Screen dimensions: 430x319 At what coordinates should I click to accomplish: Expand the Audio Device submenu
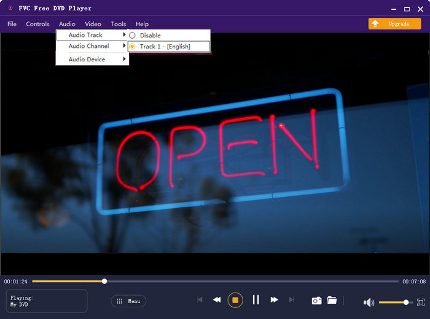[x=92, y=59]
